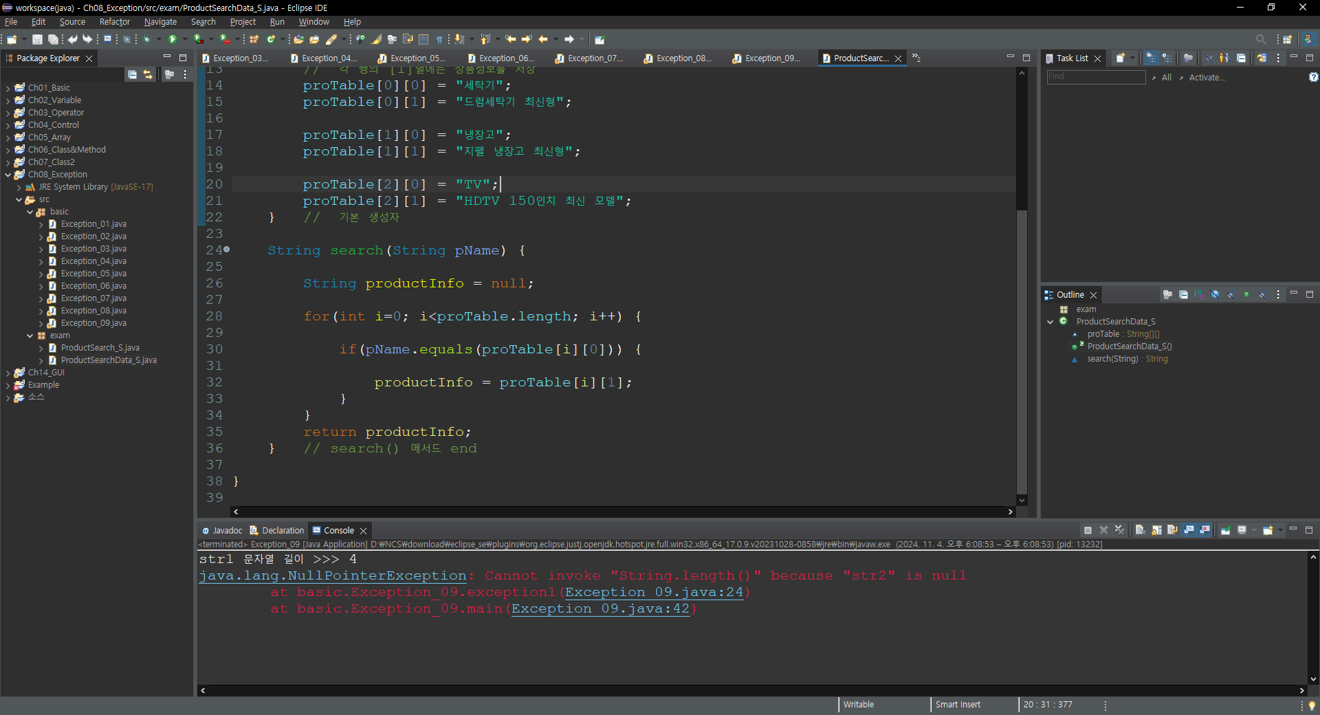Toggle Link with Editor in Package Explorer

click(x=148, y=74)
